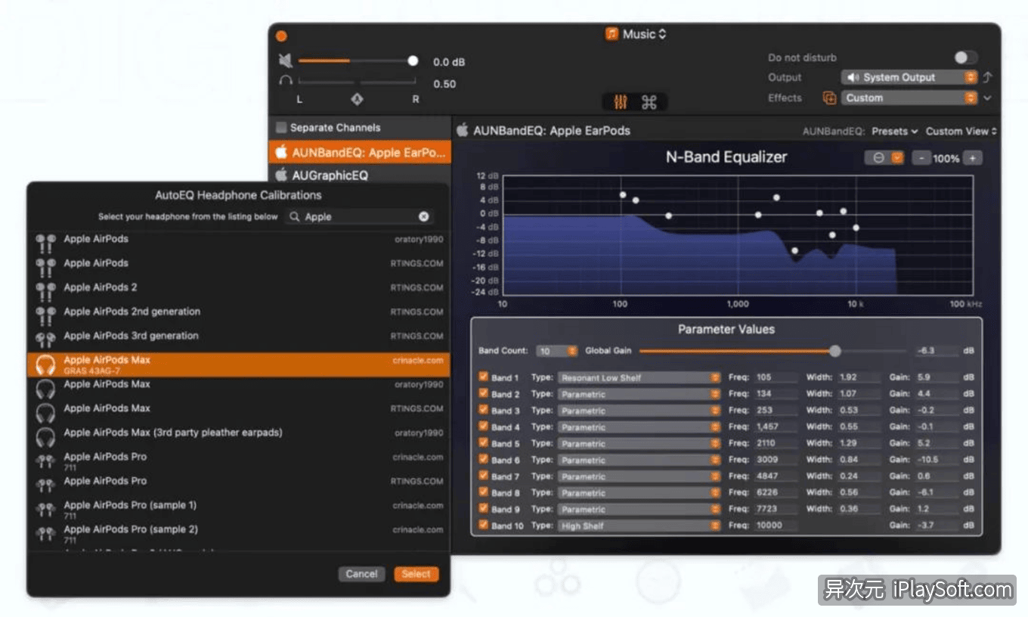Uncheck Band 9 checkbox

(484, 509)
